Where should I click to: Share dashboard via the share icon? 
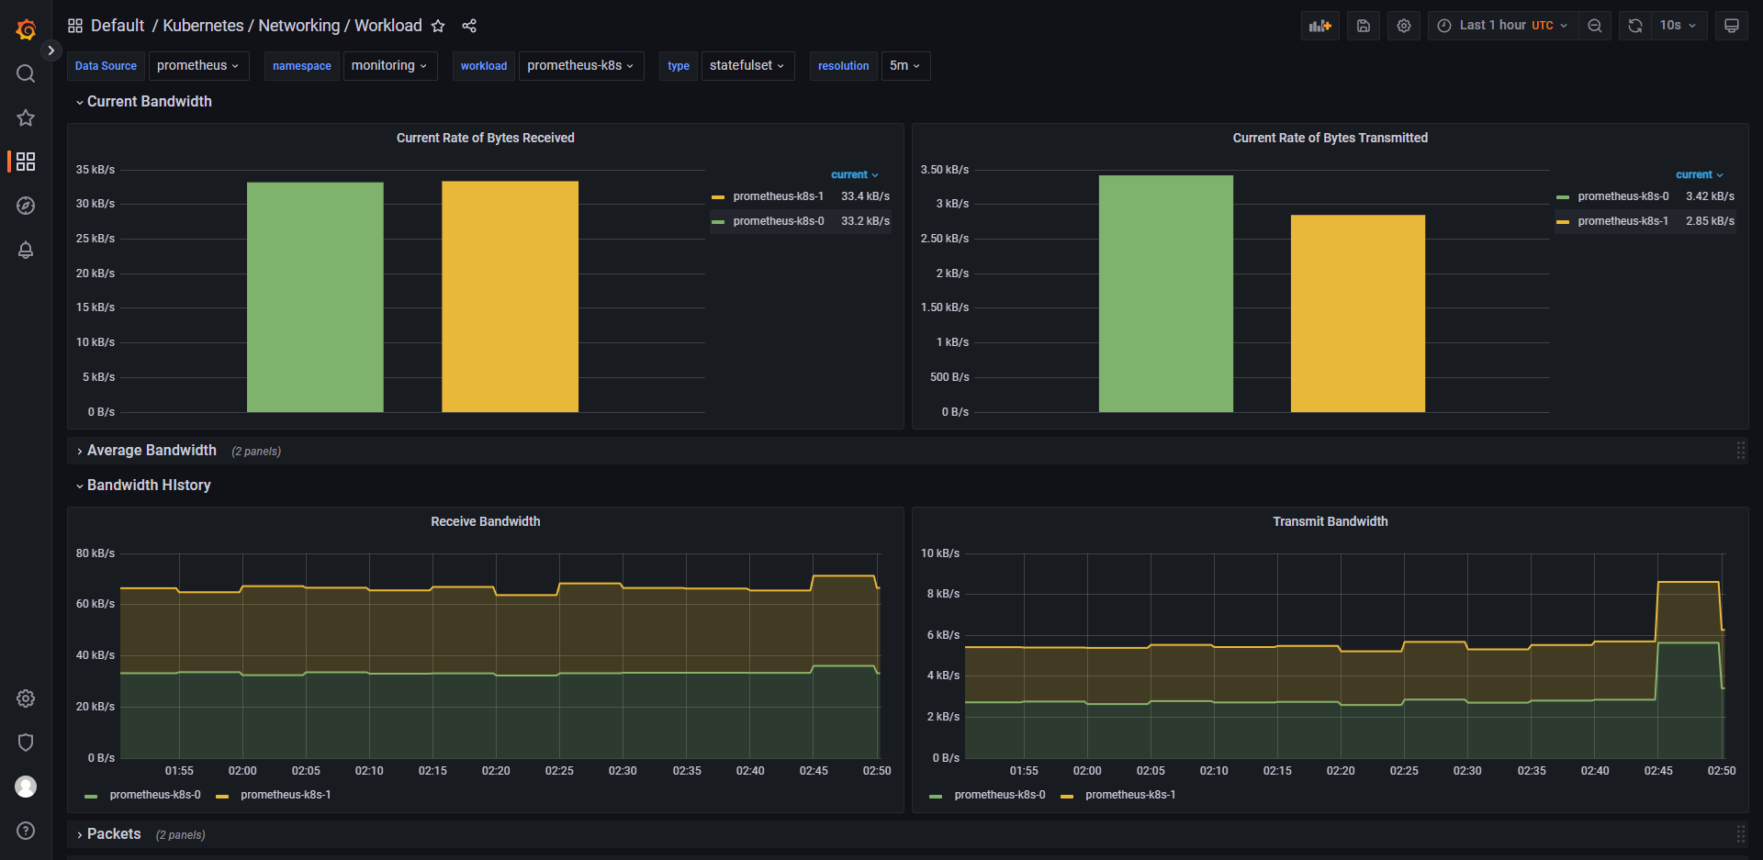[x=469, y=26]
